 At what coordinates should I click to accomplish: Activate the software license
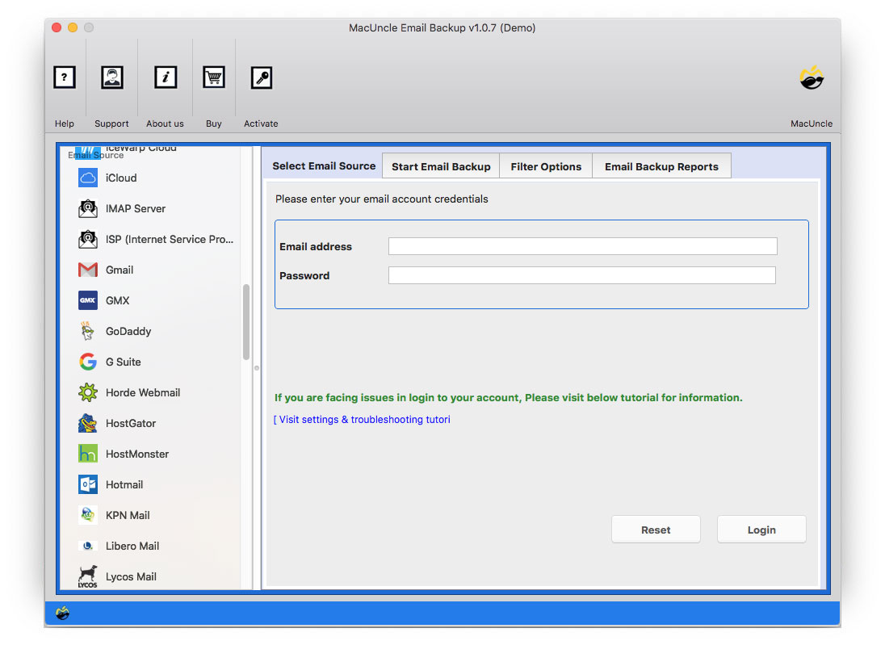tap(260, 89)
